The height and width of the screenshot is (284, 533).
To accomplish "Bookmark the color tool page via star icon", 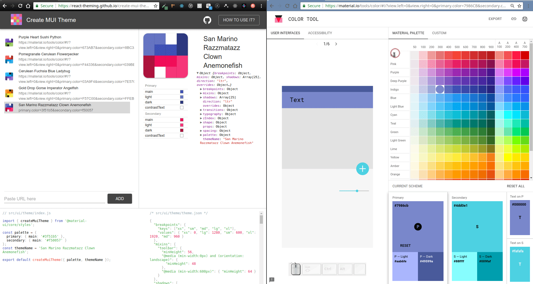I will click(x=519, y=6).
